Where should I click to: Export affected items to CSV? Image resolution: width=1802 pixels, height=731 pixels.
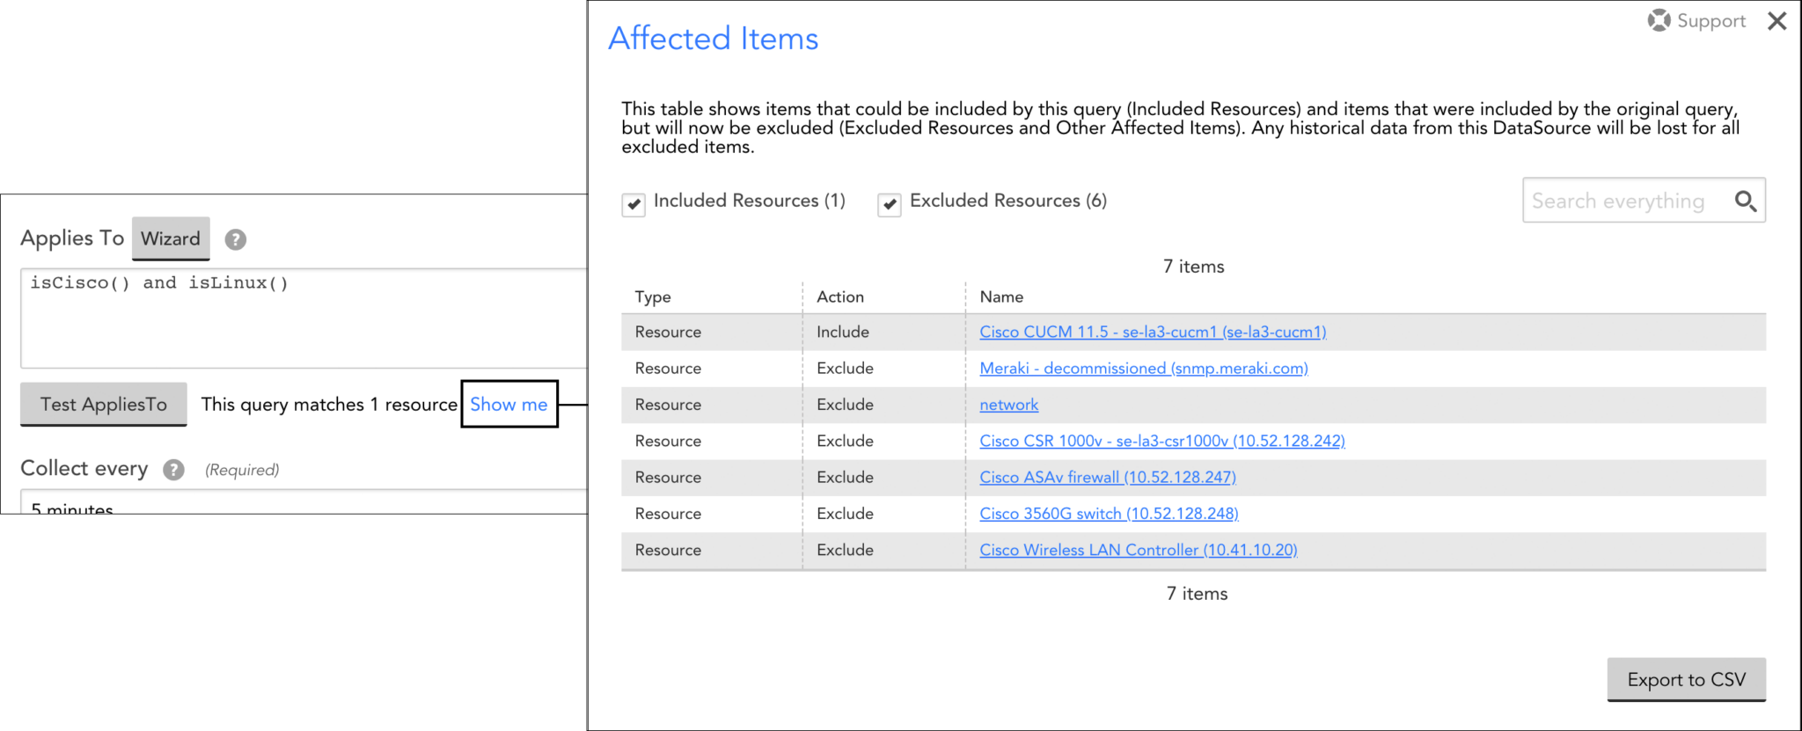click(1686, 679)
